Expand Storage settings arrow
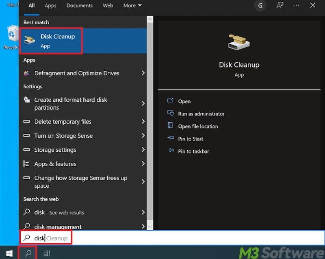325x259 pixels. click(143, 150)
